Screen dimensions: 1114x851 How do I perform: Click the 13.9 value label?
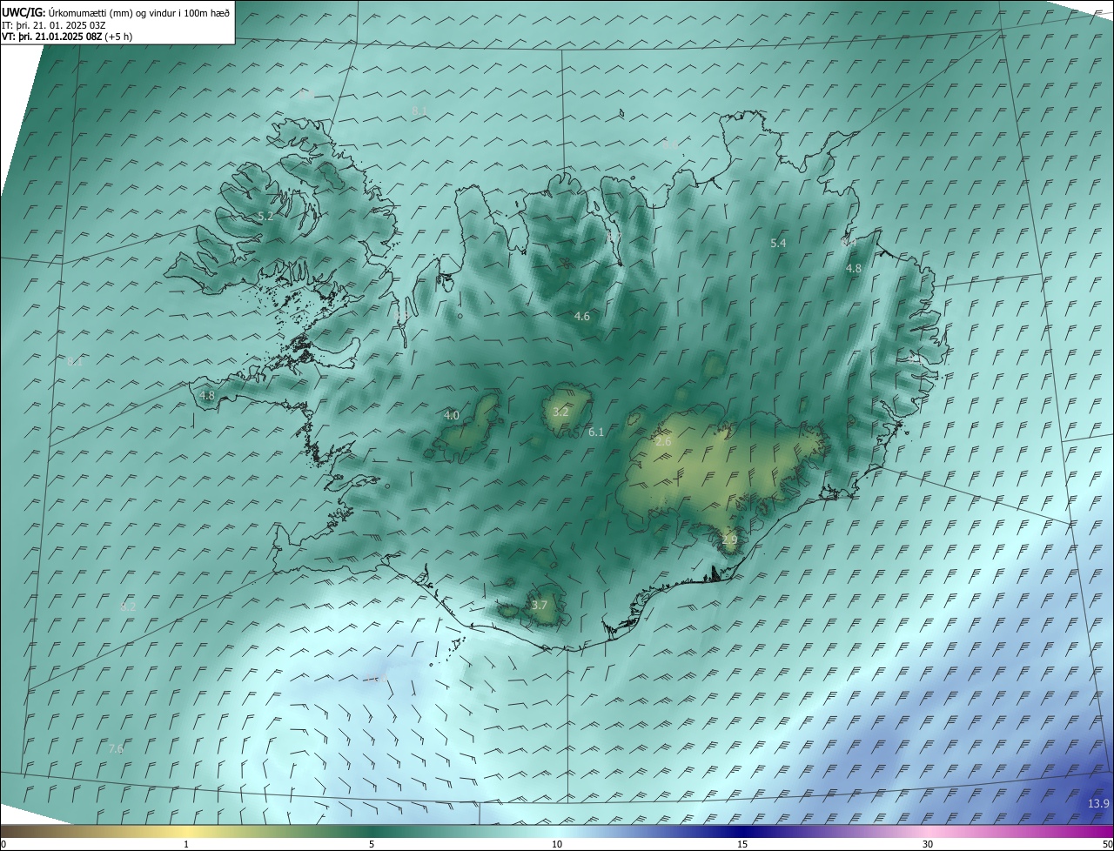point(1098,803)
